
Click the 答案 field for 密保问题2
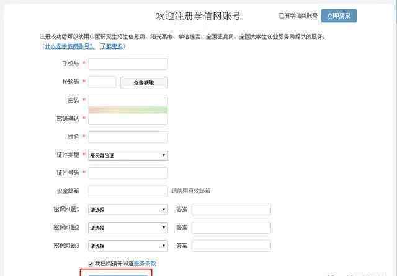(x=231, y=228)
